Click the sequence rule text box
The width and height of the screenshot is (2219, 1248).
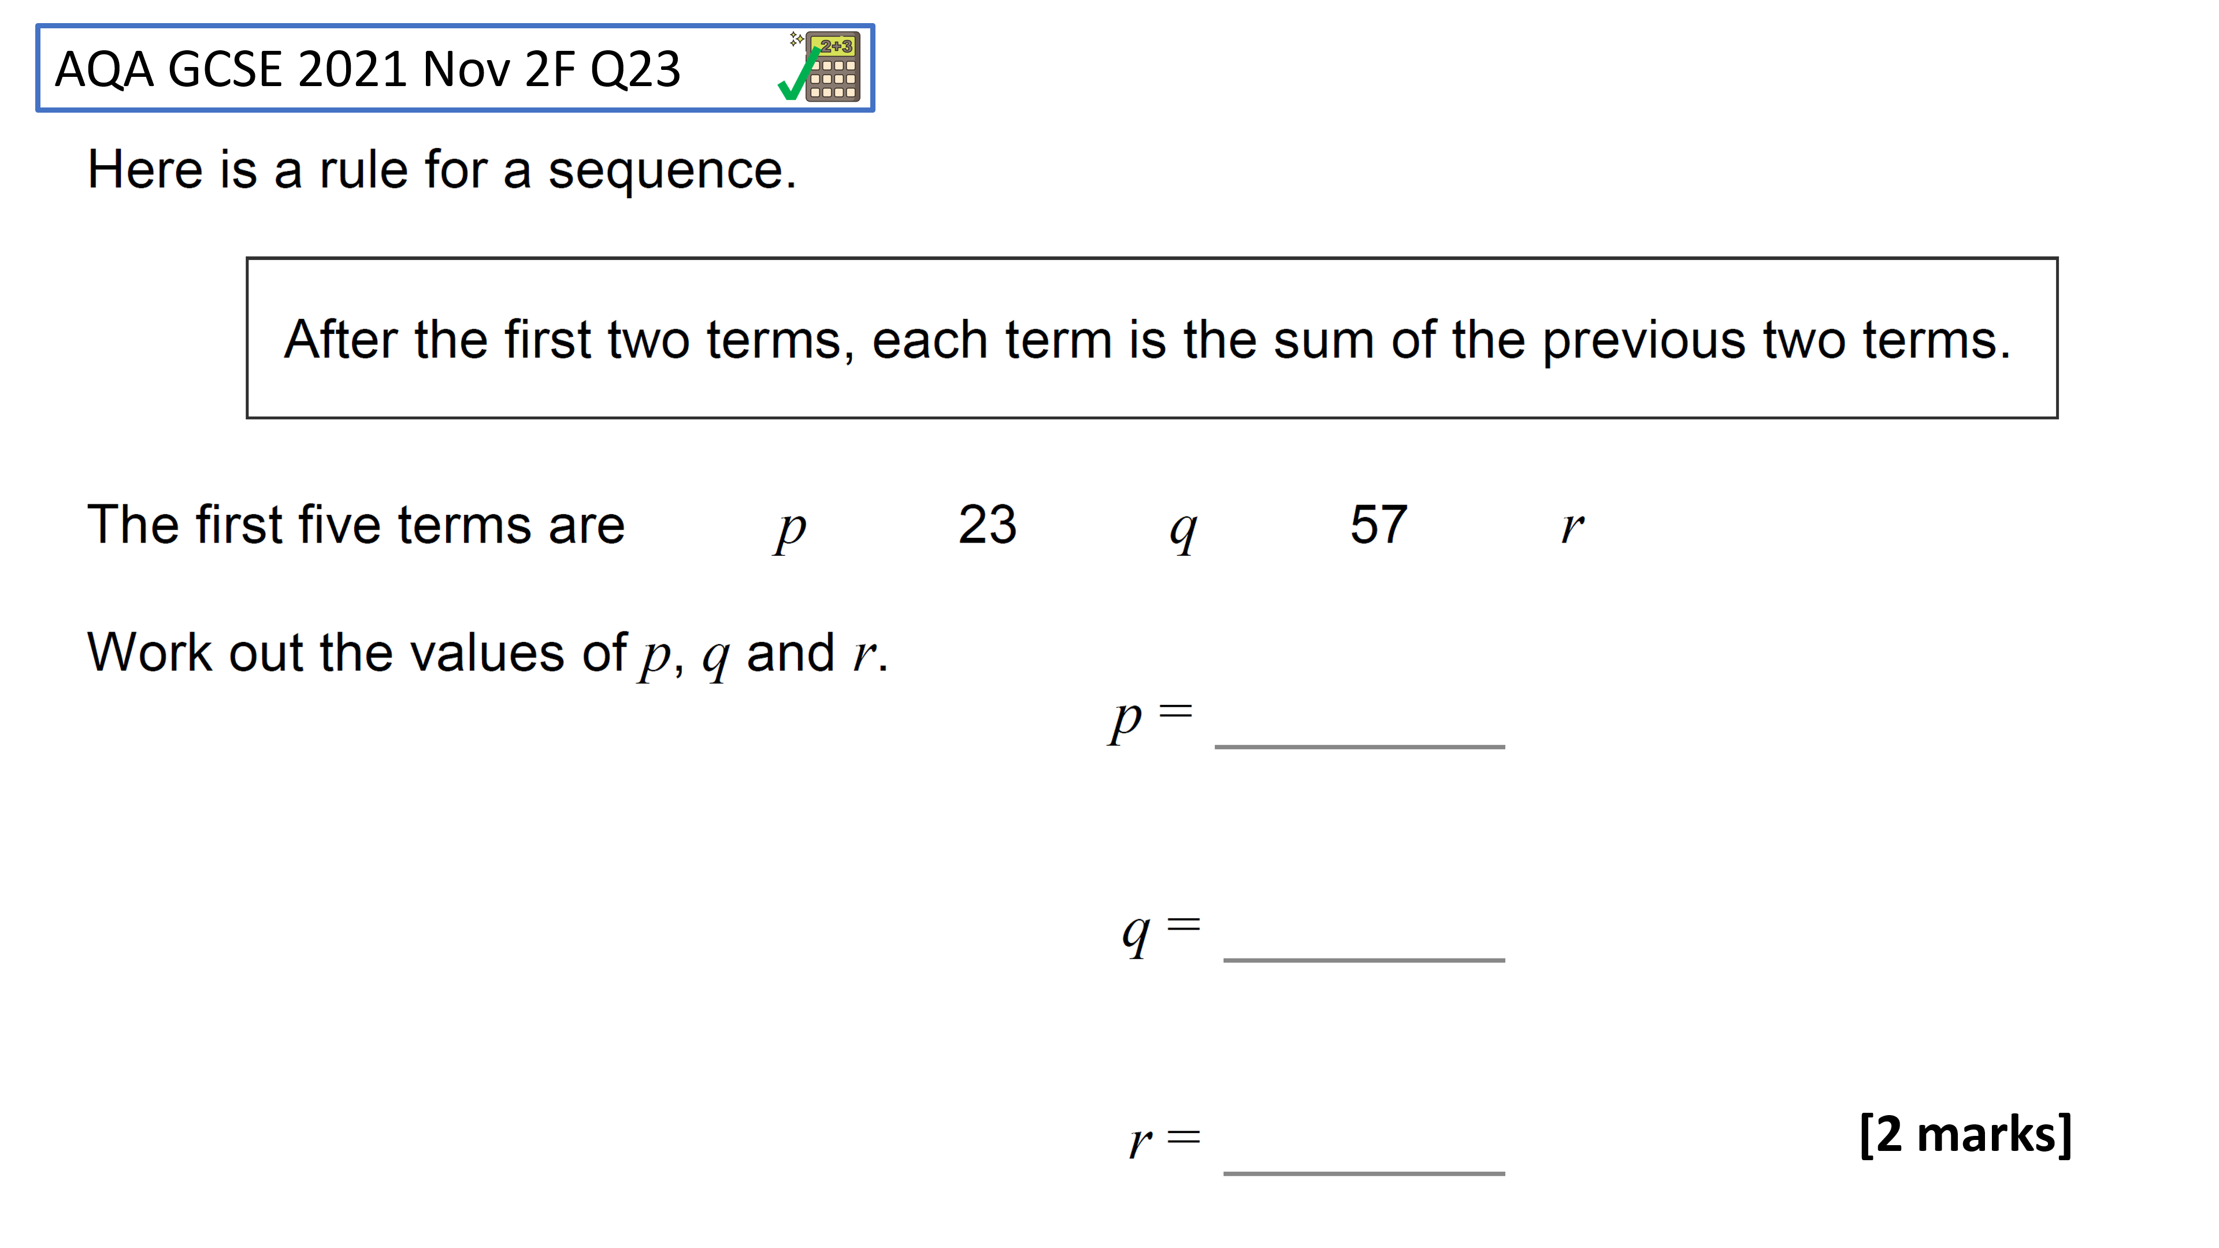[x=1152, y=337]
